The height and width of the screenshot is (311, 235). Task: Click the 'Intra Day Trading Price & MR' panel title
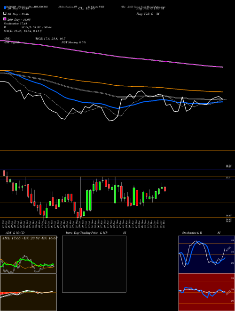pos(86,233)
